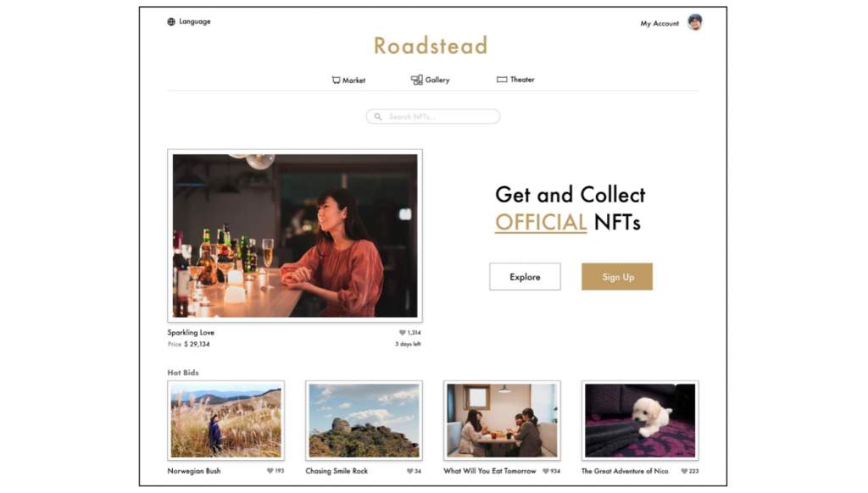
Task: Click the Market cart icon
Action: pyautogui.click(x=336, y=80)
